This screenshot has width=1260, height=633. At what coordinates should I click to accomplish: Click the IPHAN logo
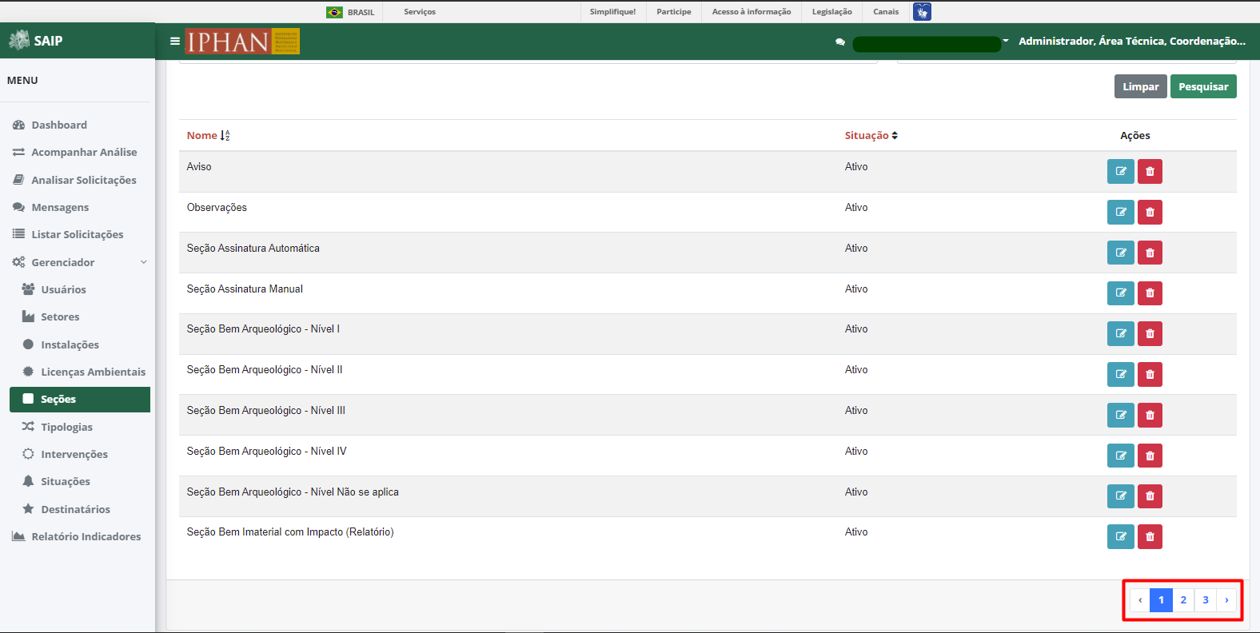[242, 41]
